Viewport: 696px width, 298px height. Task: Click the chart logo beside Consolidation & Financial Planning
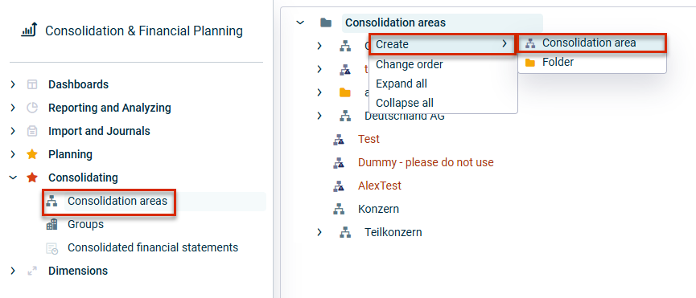29,31
